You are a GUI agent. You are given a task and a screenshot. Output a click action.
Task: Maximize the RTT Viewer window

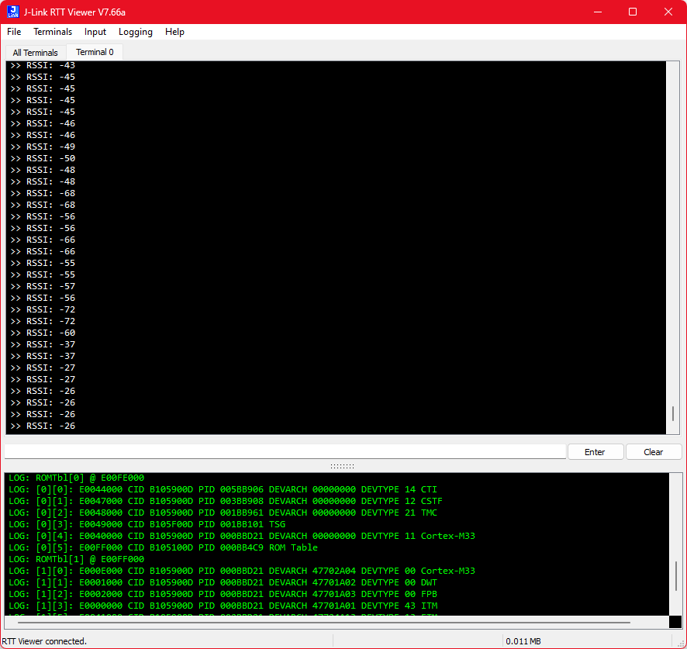(x=633, y=12)
